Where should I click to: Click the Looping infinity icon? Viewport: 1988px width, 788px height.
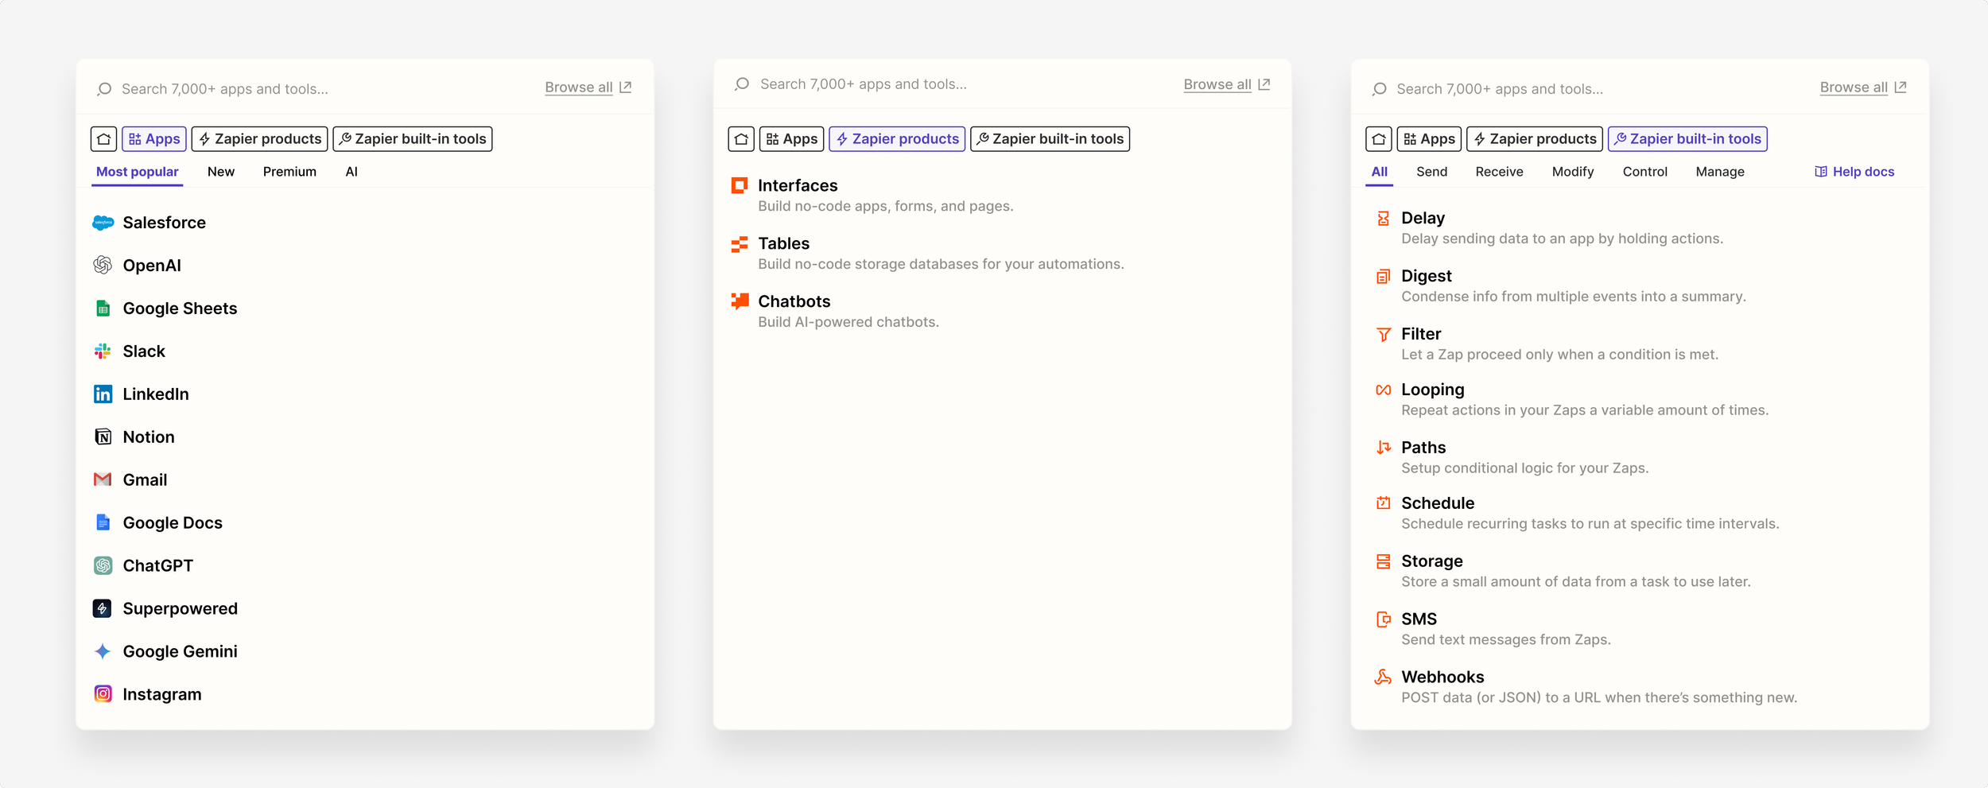point(1384,390)
